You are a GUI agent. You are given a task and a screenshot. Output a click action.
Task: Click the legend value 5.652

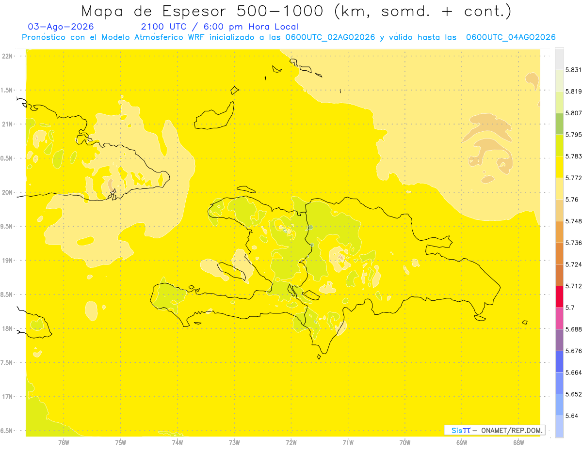(574, 394)
